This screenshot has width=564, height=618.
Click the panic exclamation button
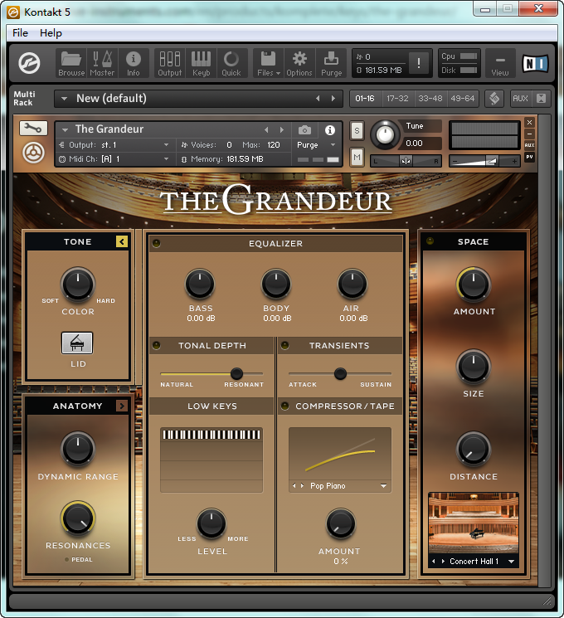(x=419, y=63)
